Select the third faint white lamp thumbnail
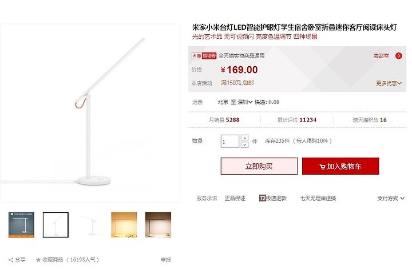The image size is (412, 270). tap(90, 225)
